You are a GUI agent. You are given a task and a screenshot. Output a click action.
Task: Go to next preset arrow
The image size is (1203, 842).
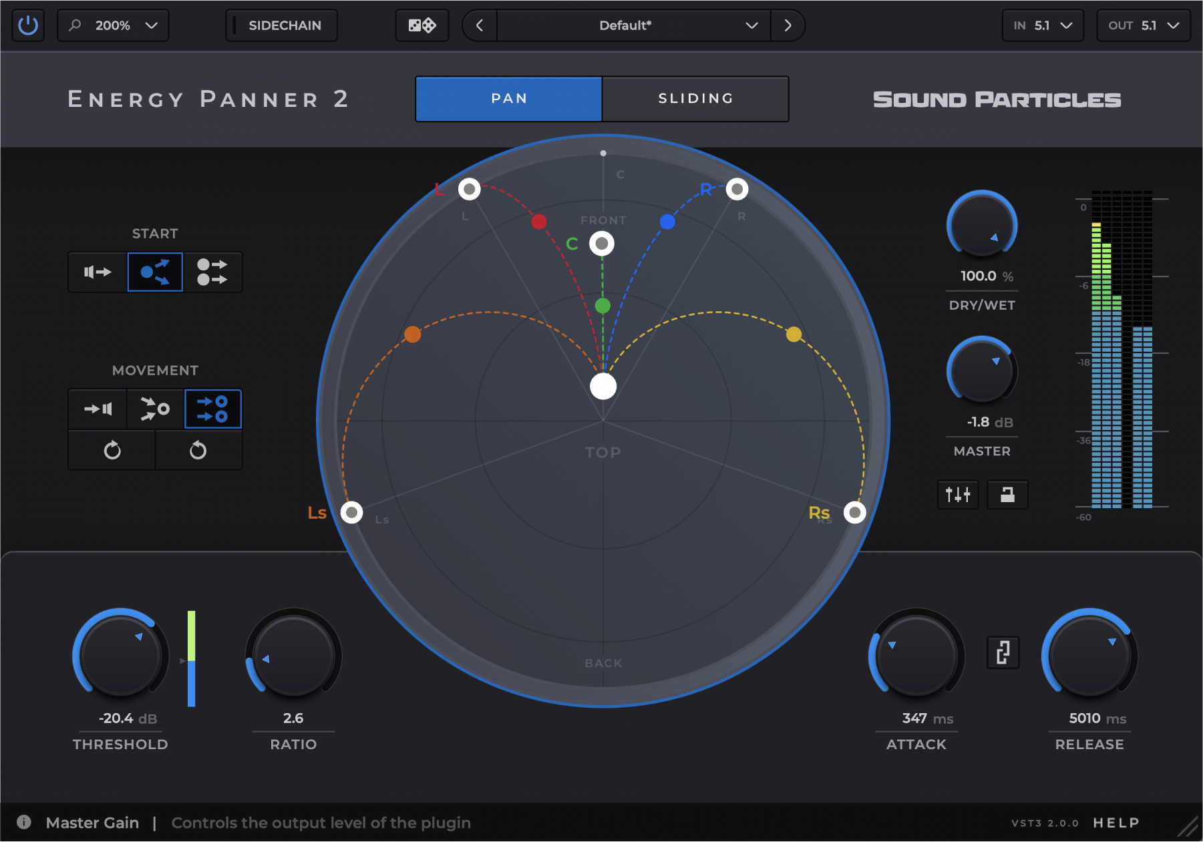[x=788, y=25]
